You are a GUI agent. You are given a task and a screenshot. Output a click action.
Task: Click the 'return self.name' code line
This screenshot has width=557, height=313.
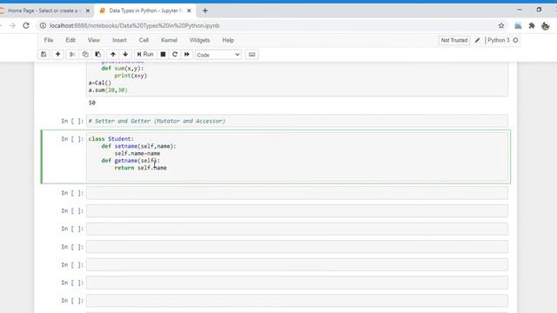[x=140, y=168]
